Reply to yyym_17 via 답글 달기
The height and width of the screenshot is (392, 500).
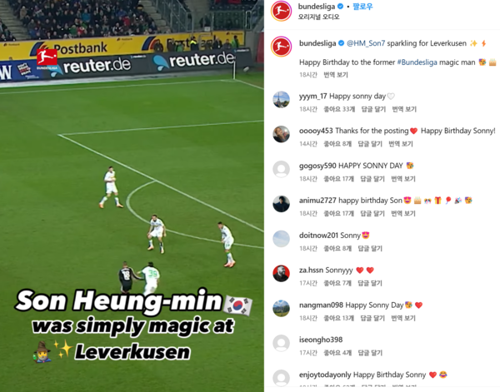click(373, 110)
